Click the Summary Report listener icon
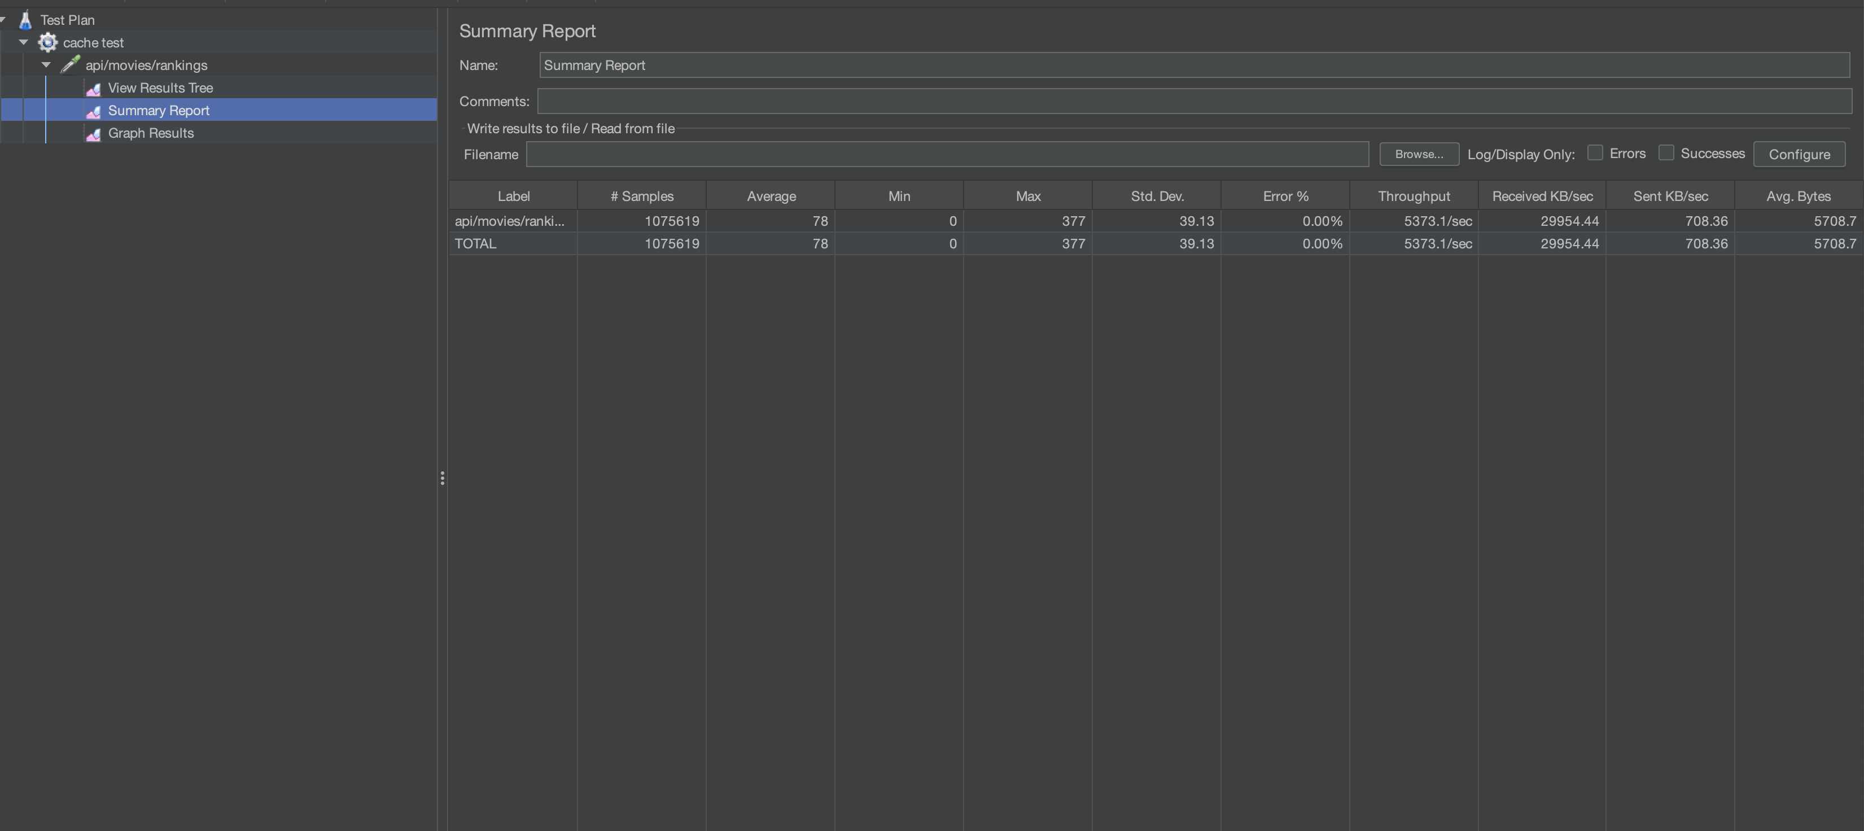This screenshot has width=1864, height=831. (93, 111)
